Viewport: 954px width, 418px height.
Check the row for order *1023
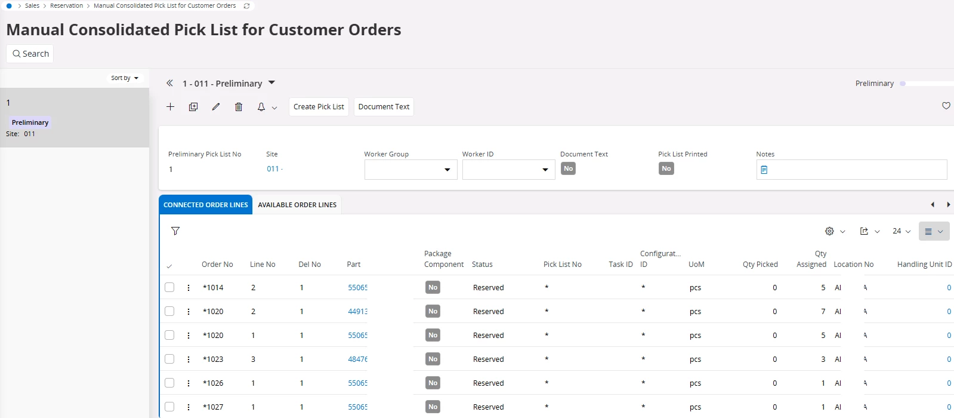[x=169, y=359]
